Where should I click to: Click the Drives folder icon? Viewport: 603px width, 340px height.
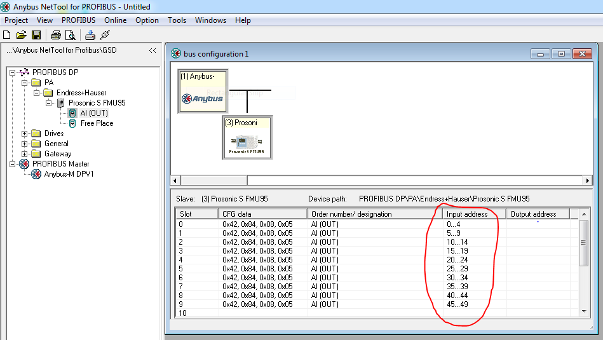coord(36,133)
